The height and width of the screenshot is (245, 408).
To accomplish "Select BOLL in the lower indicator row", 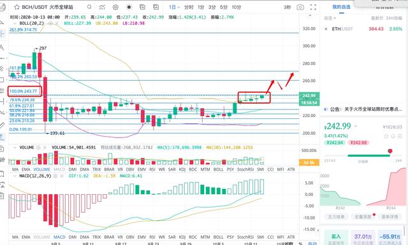I will click(x=218, y=237).
